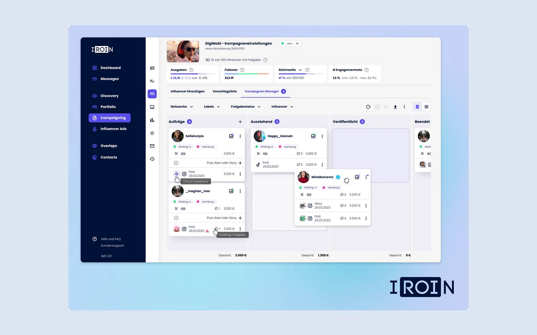
Task: Click the help icon next to Ausgaben
Action: [191, 70]
